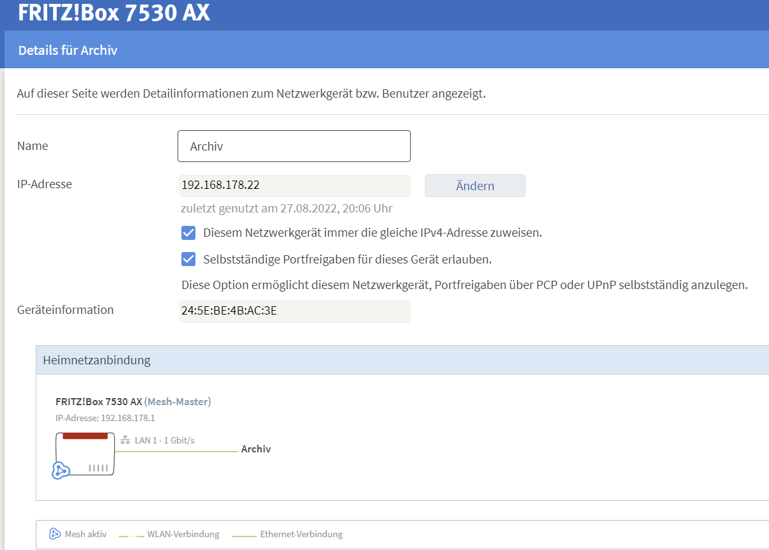Click the Mesh aktiv legend text
769x550 pixels.
point(86,534)
